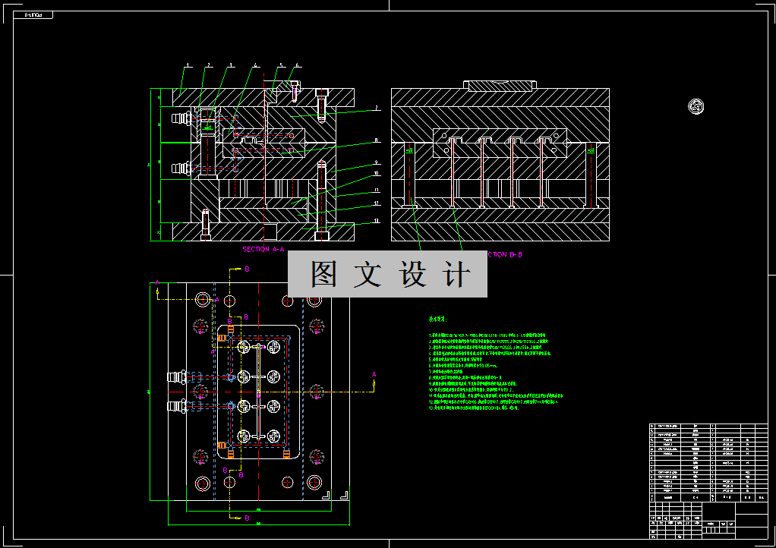This screenshot has width=776, height=548.
Task: Select magenta A marker right of plan view
Action: 374,375
